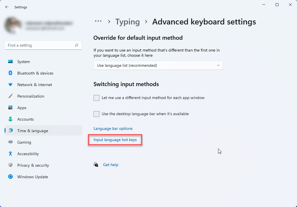Click the Find a setting field
Image resolution: width=297 pixels, height=207 pixels.
tap(43, 45)
